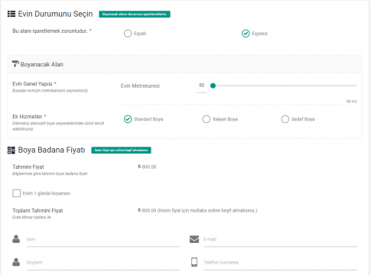Viewport: 371px width, 275px height.
Task: Choose the Standart Boya option
Action: [128, 119]
